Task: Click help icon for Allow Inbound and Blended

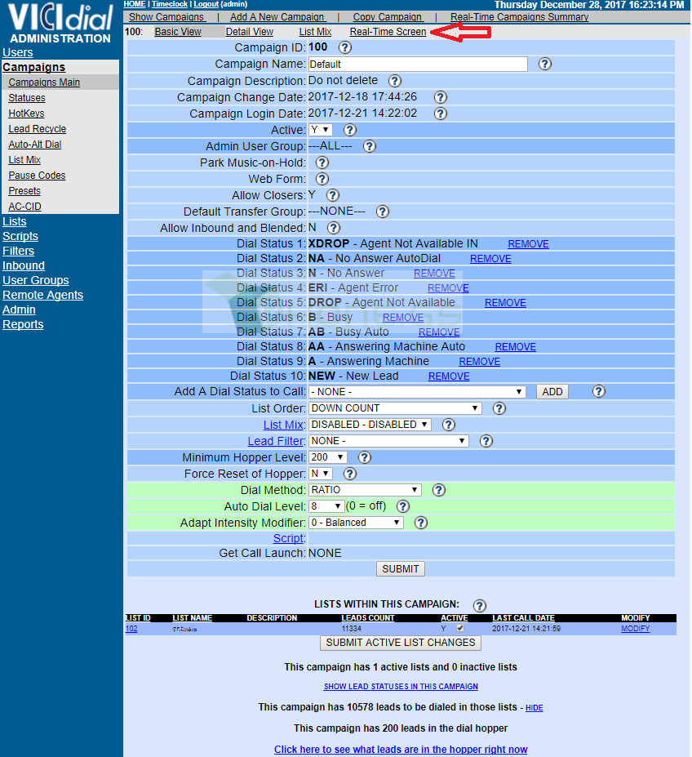Action: (x=334, y=228)
